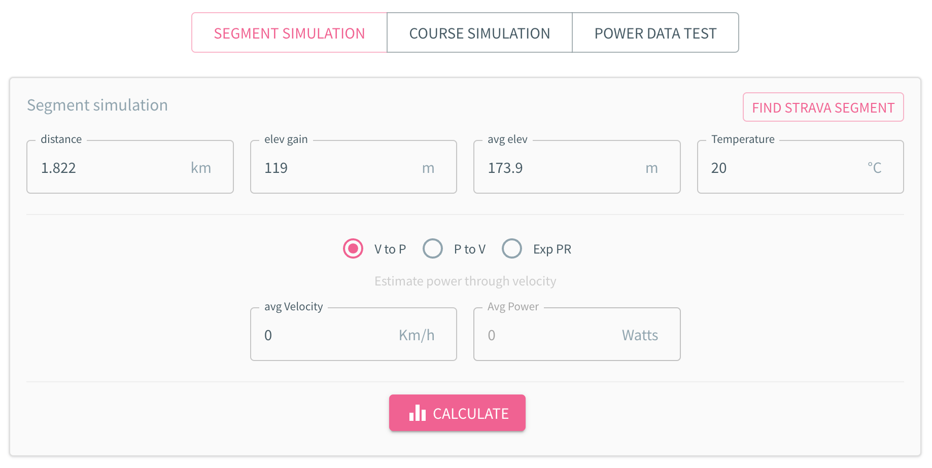The height and width of the screenshot is (468, 932).
Task: Click the Temperature input field
Action: click(x=781, y=168)
